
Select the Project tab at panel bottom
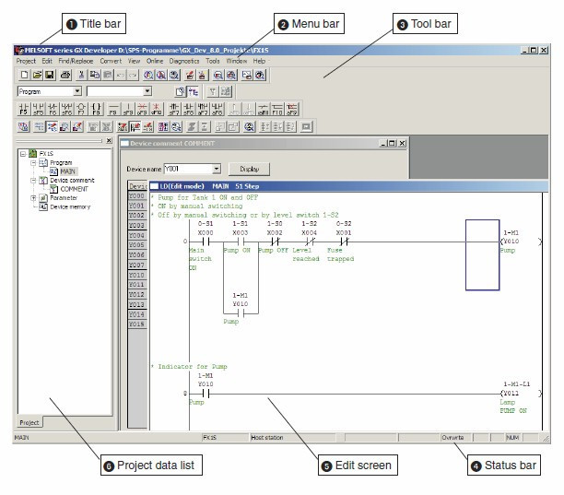point(29,422)
